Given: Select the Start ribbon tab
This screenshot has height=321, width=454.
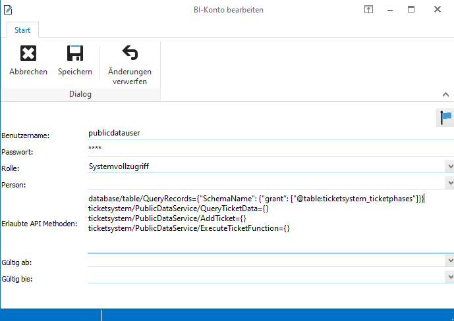Looking at the screenshot, I should [22, 30].
